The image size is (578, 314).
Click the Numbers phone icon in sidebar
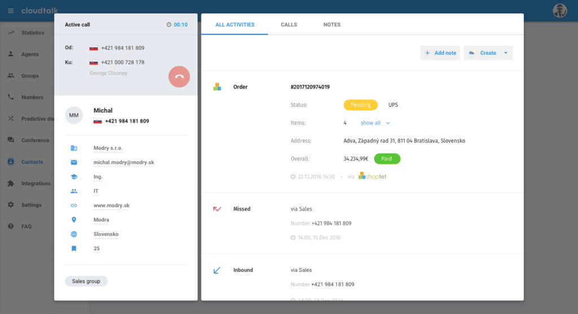coord(11,97)
